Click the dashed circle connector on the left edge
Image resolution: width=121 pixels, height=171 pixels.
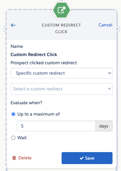[x=5, y=29]
